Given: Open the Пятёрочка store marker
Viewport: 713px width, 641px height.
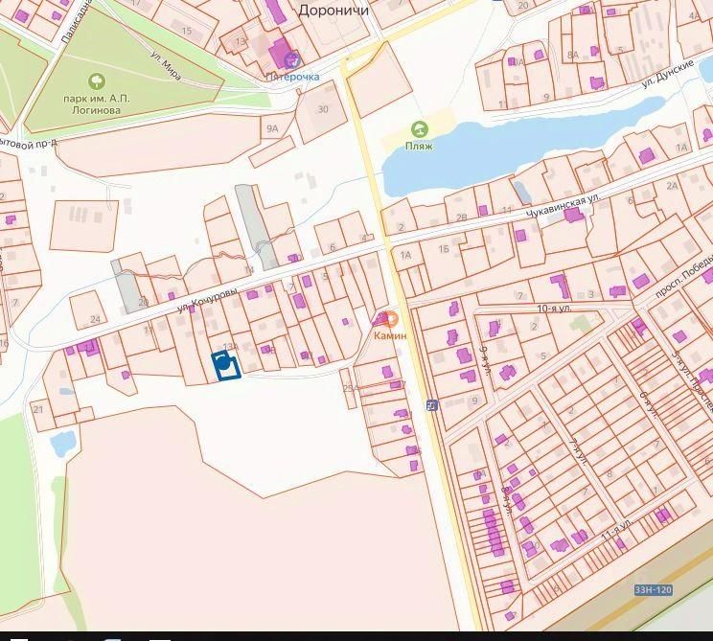Looking at the screenshot, I should 292,60.
